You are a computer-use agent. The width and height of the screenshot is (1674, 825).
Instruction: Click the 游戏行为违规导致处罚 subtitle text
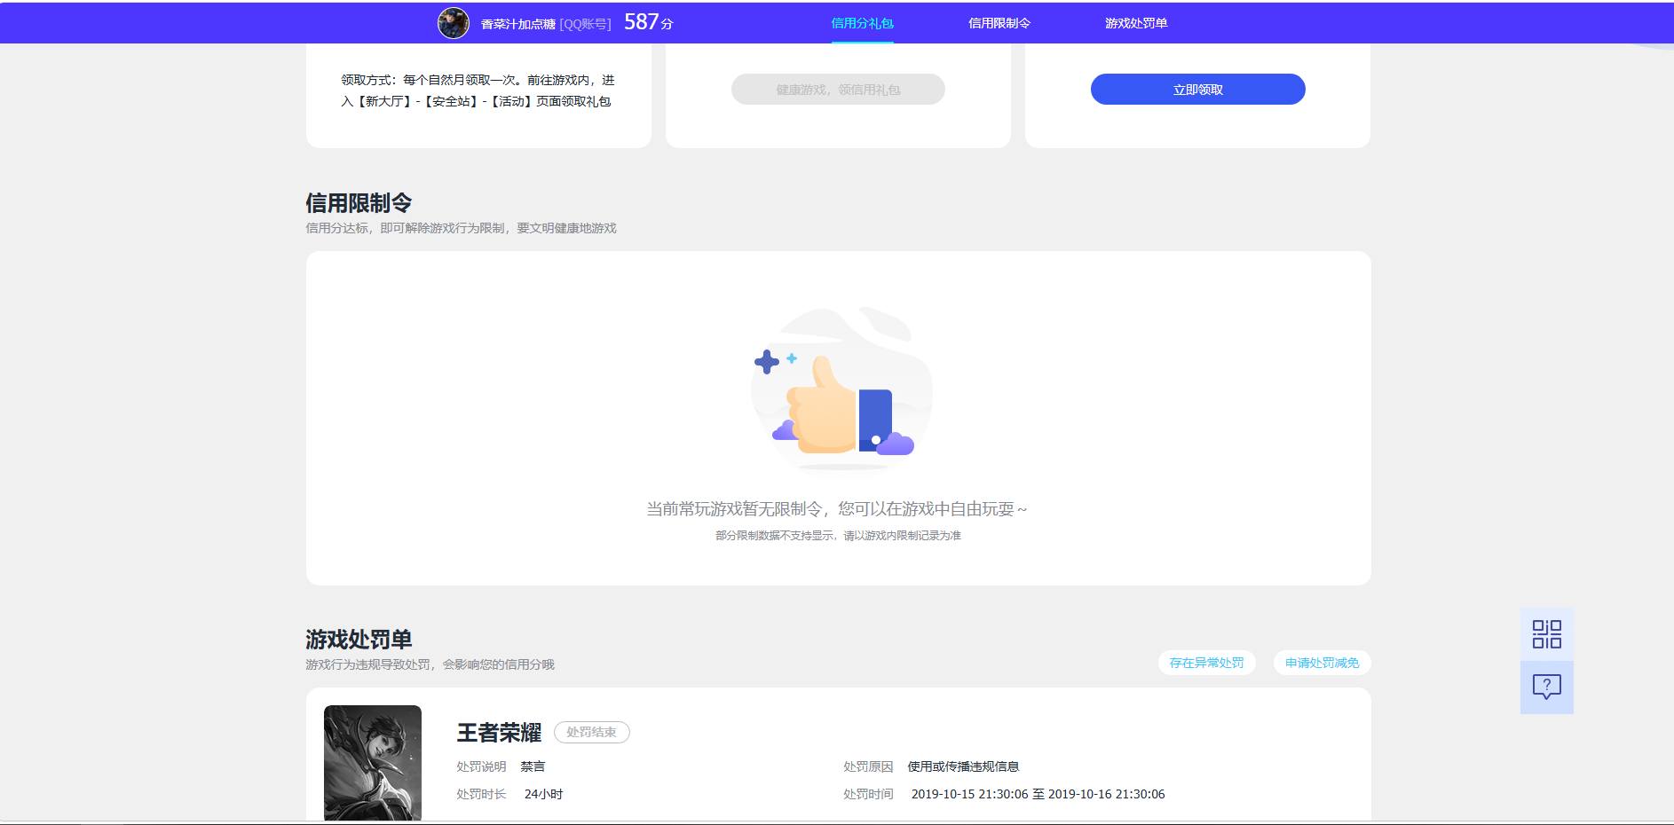click(430, 664)
